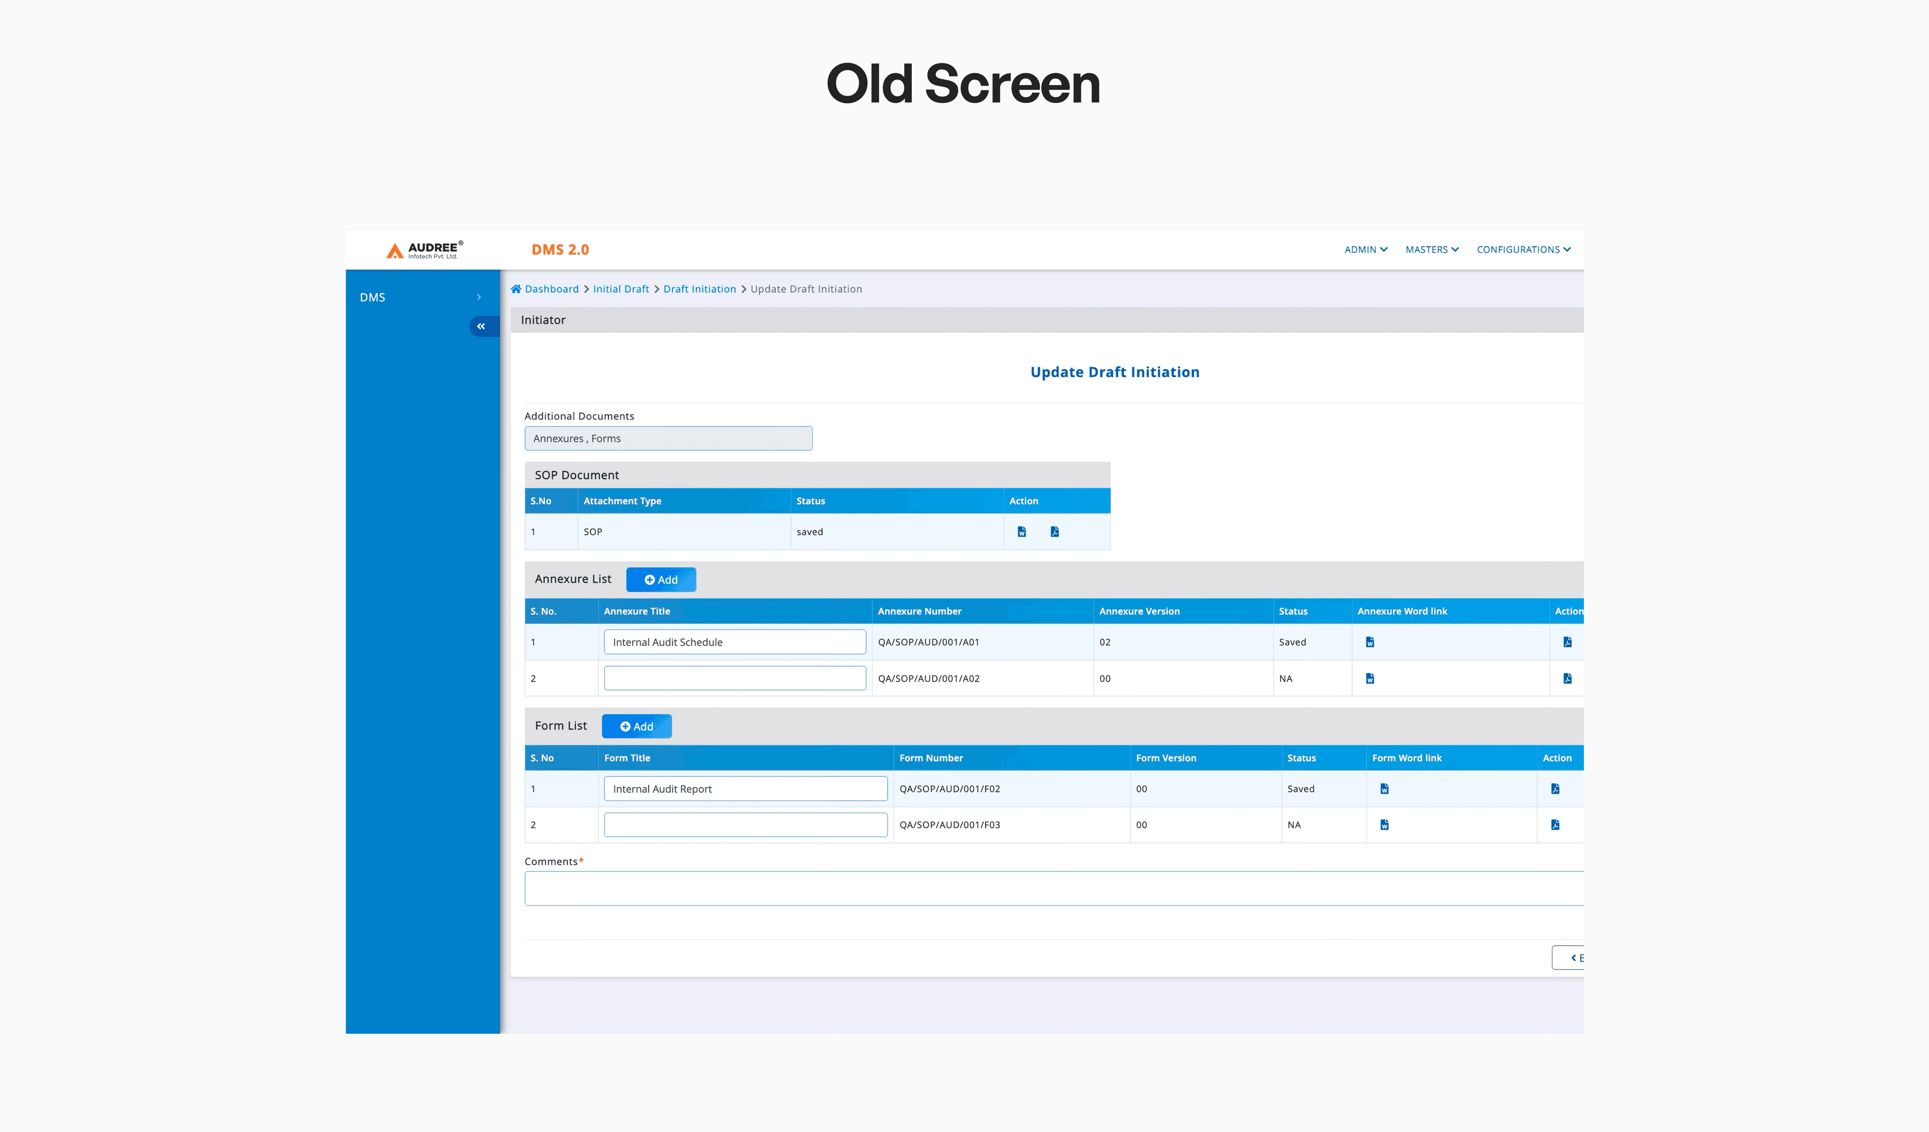Image resolution: width=1929 pixels, height=1132 pixels.
Task: Add a new row to Annexure List
Action: point(660,580)
